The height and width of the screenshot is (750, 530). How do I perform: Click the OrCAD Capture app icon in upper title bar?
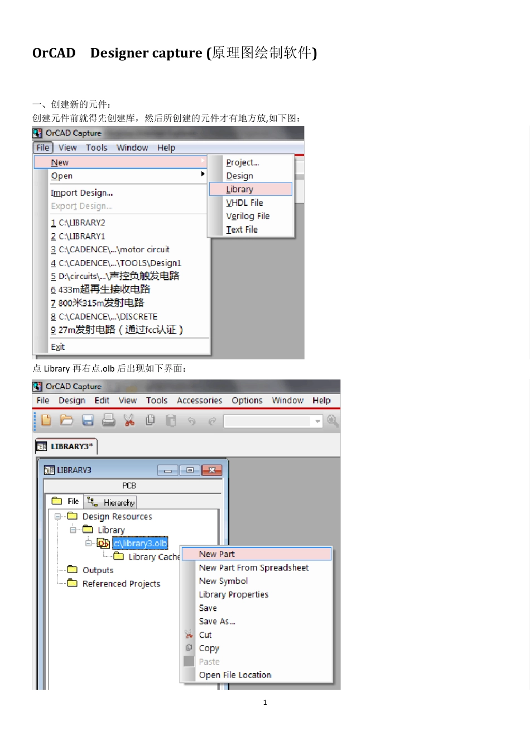click(37, 133)
